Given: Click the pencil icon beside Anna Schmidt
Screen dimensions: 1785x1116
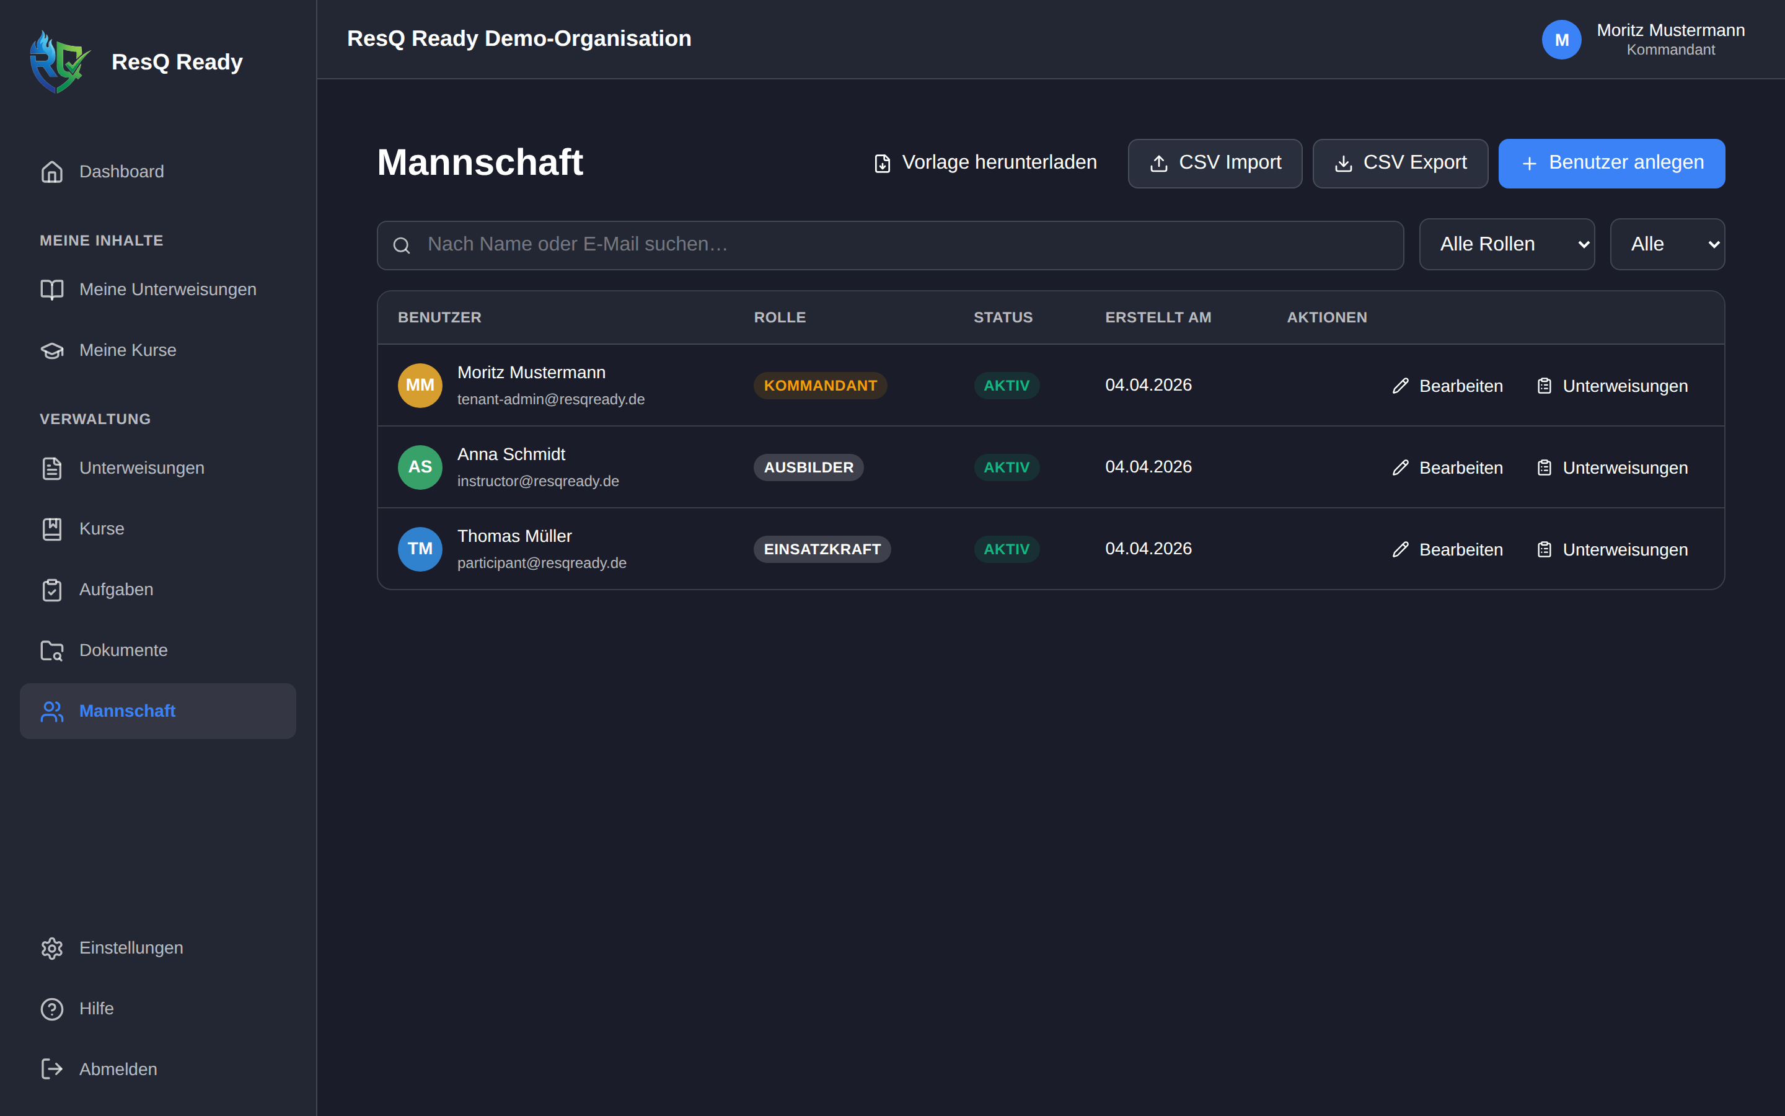Looking at the screenshot, I should pos(1400,467).
